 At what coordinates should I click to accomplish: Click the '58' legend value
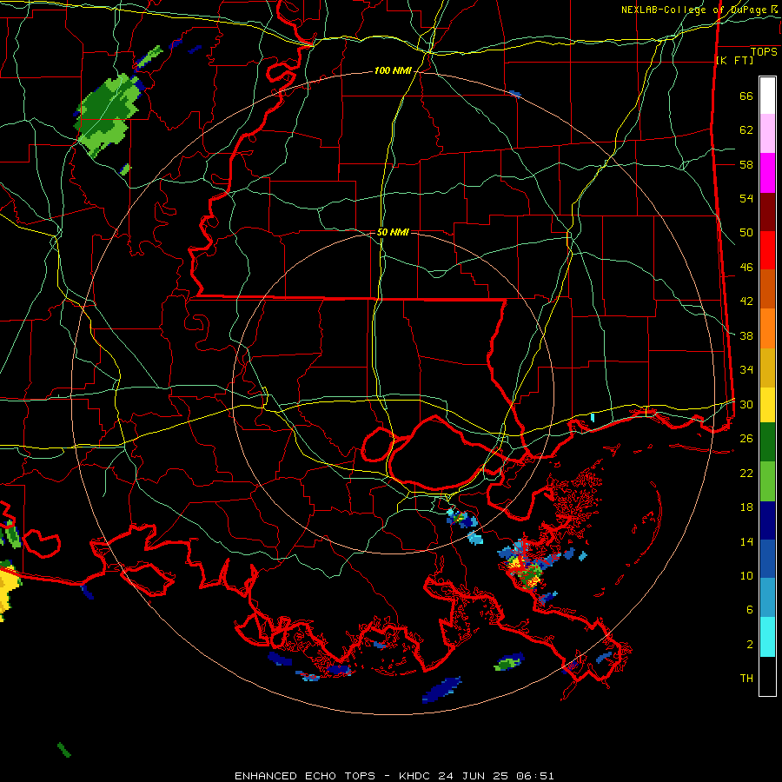coord(746,164)
